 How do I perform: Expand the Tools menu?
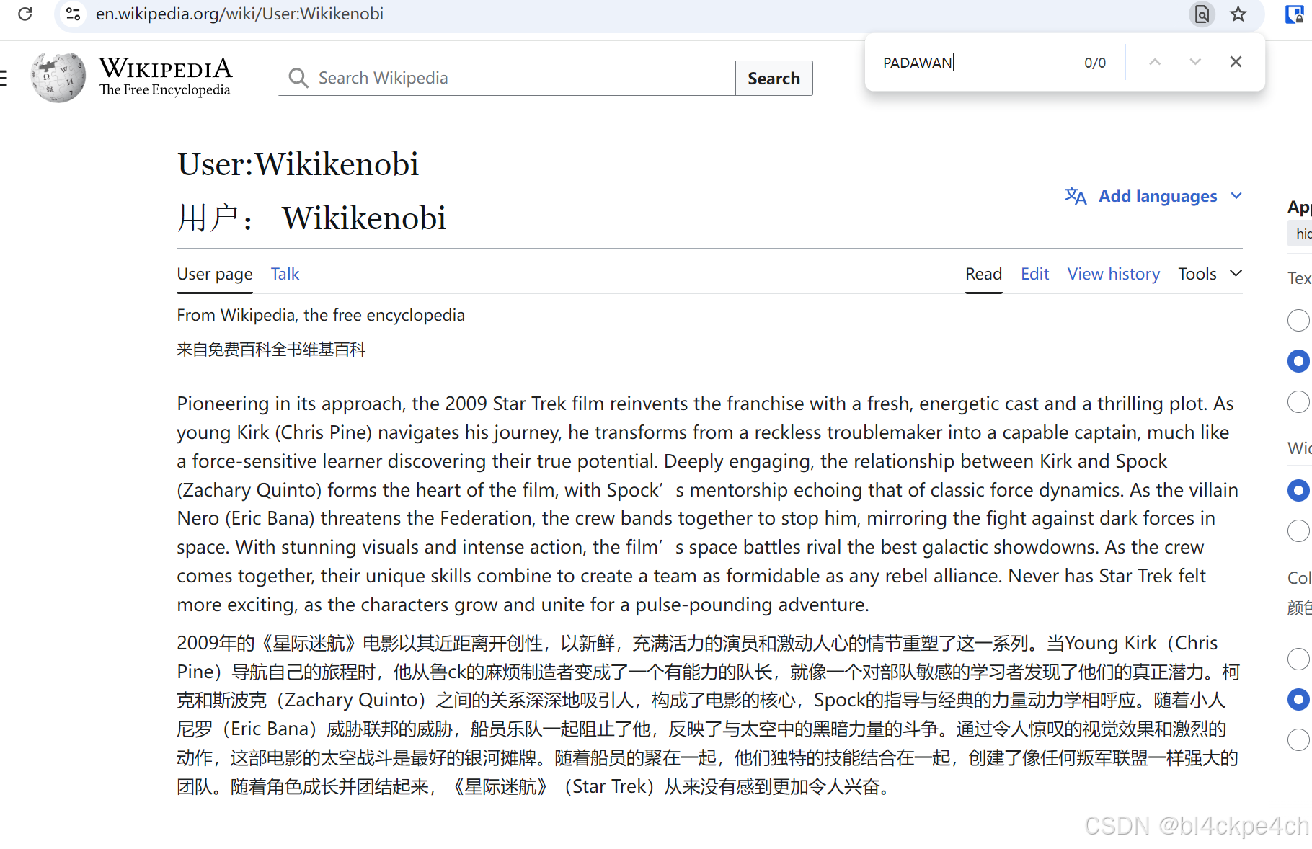(1210, 274)
